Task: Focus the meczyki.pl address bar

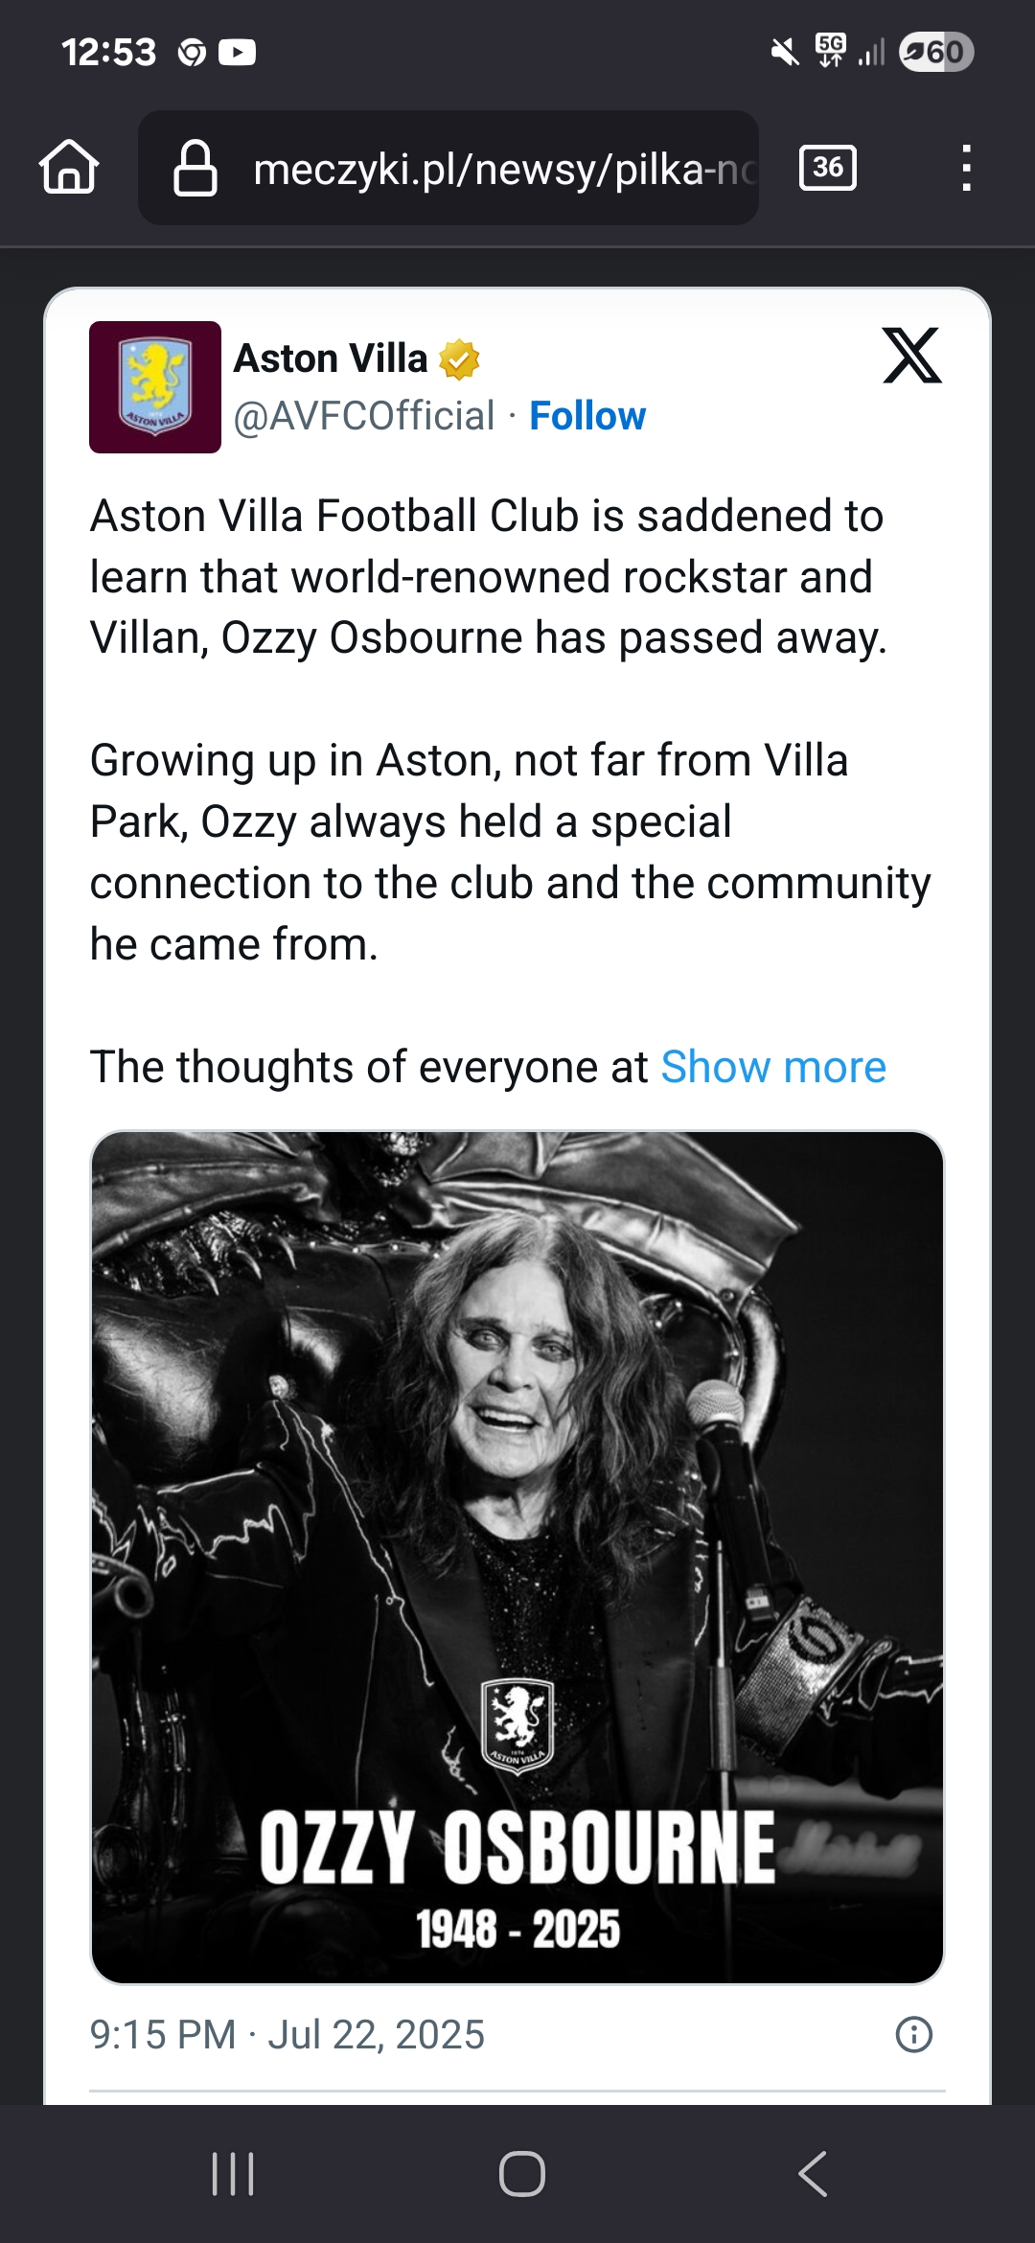Action: click(498, 169)
